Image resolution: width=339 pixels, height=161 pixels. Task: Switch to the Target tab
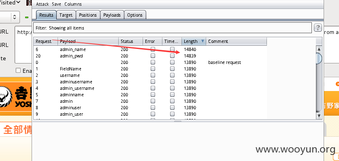coord(66,15)
